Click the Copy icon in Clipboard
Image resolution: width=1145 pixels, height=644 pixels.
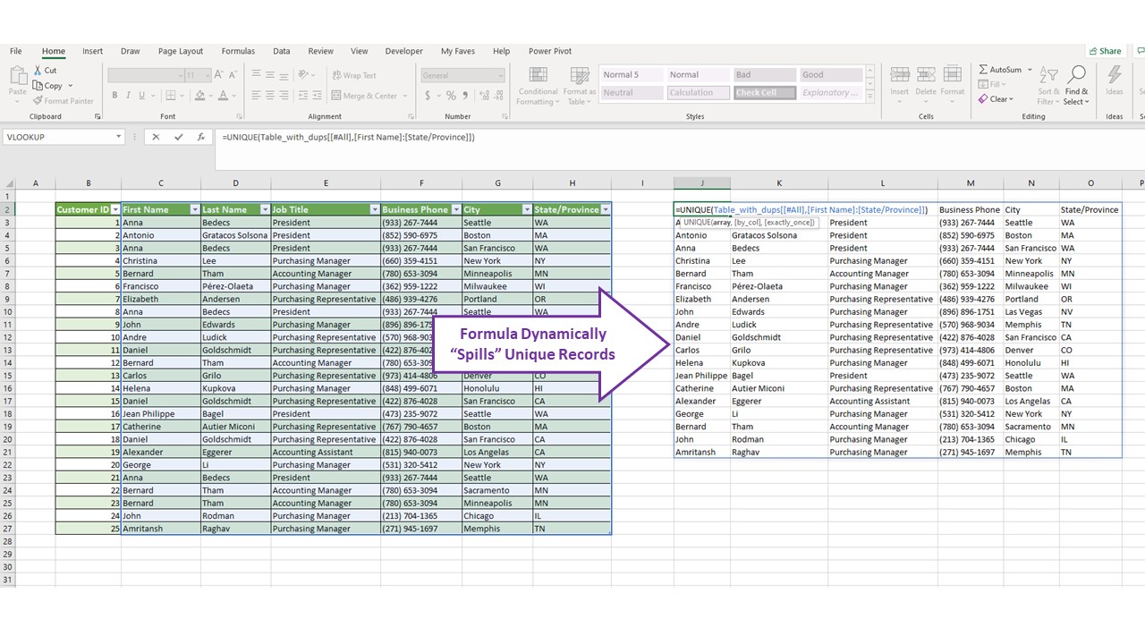coord(38,86)
